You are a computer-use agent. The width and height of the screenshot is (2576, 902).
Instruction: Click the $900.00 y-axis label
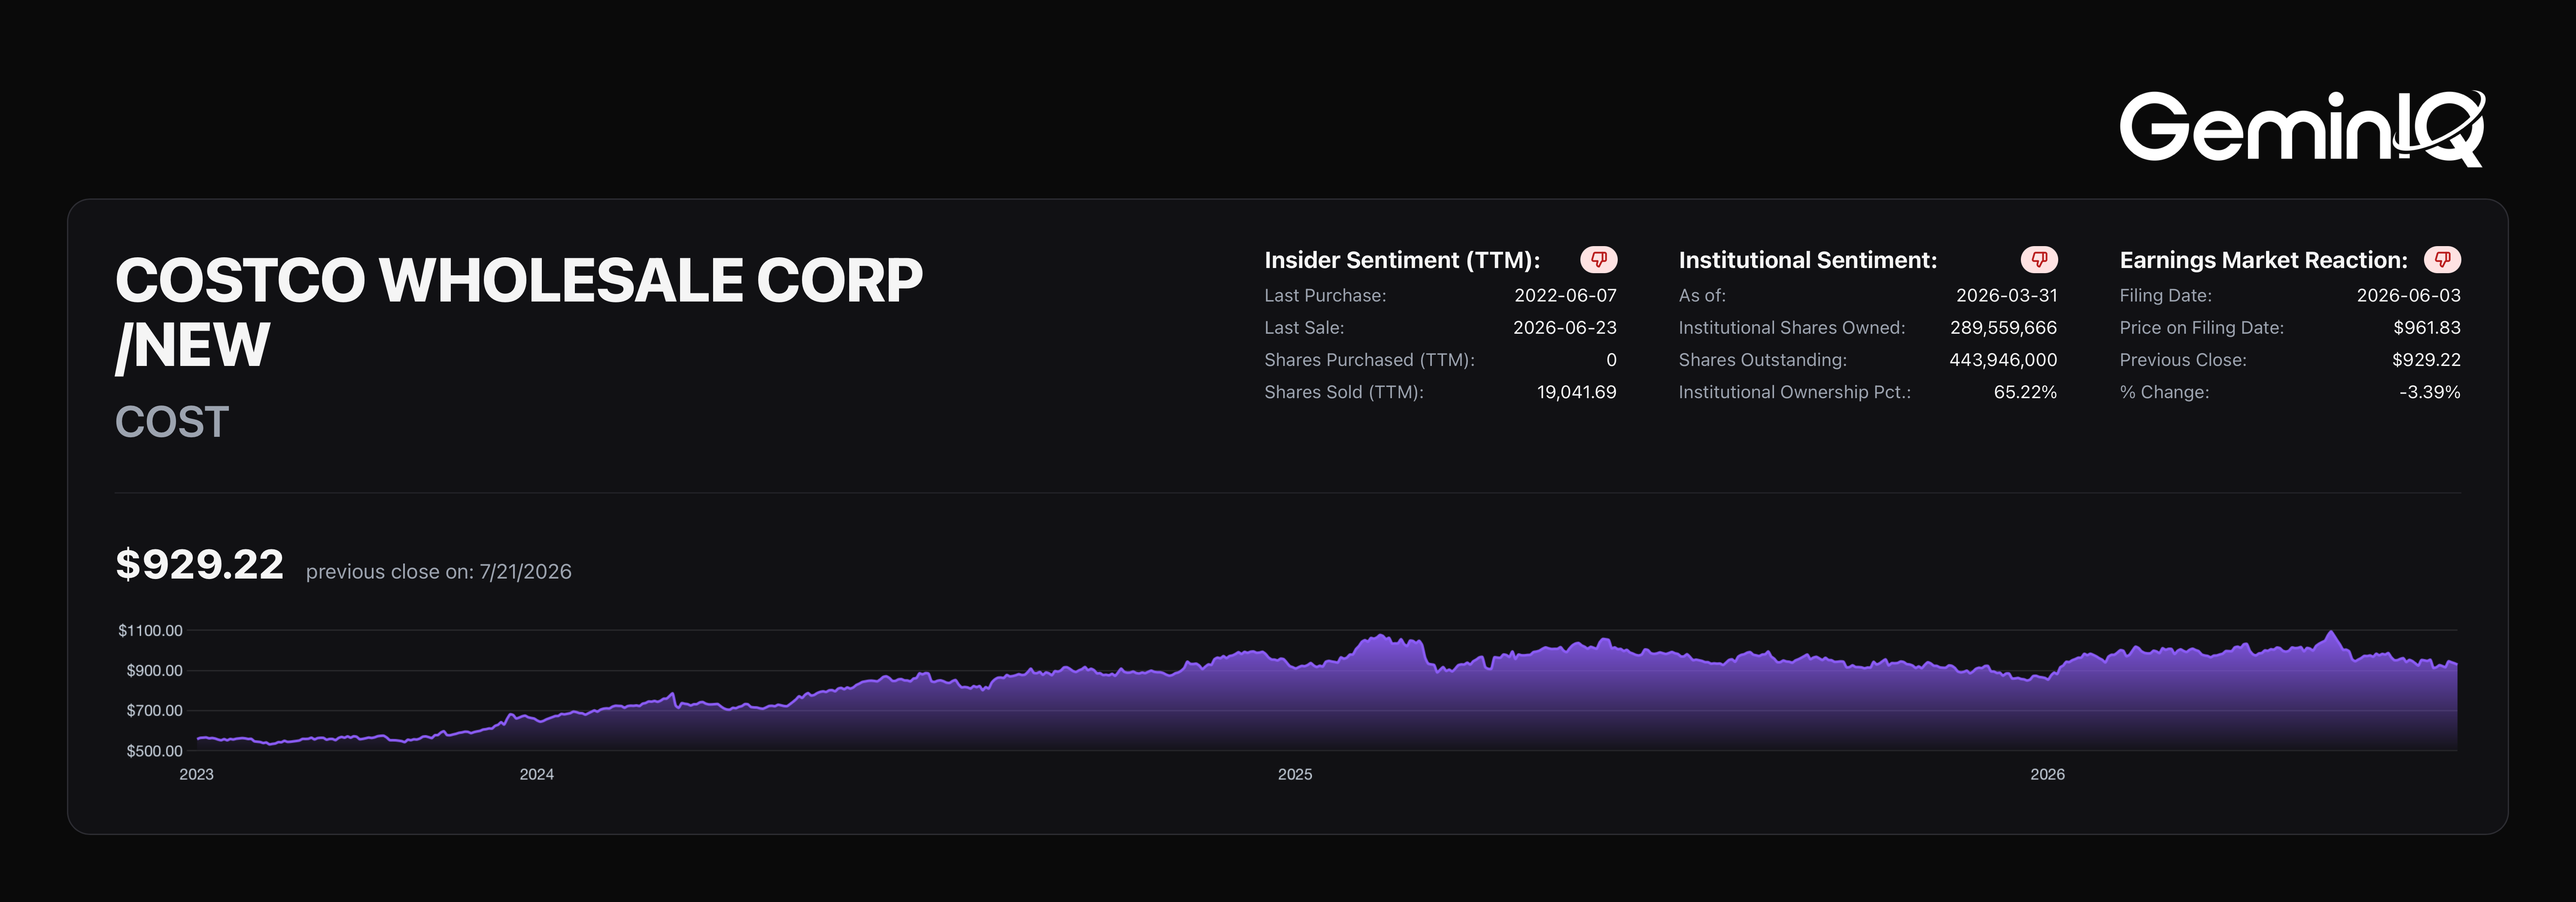pos(154,670)
